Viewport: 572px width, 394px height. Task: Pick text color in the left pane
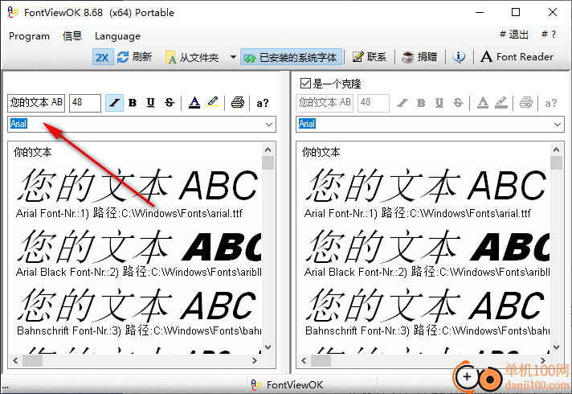[194, 103]
